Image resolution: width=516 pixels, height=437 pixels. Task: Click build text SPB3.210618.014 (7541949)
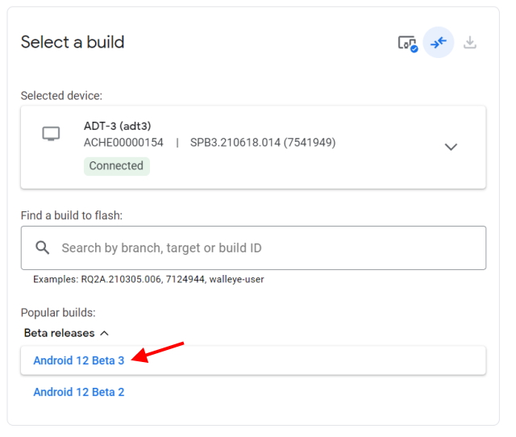pyautogui.click(x=263, y=143)
